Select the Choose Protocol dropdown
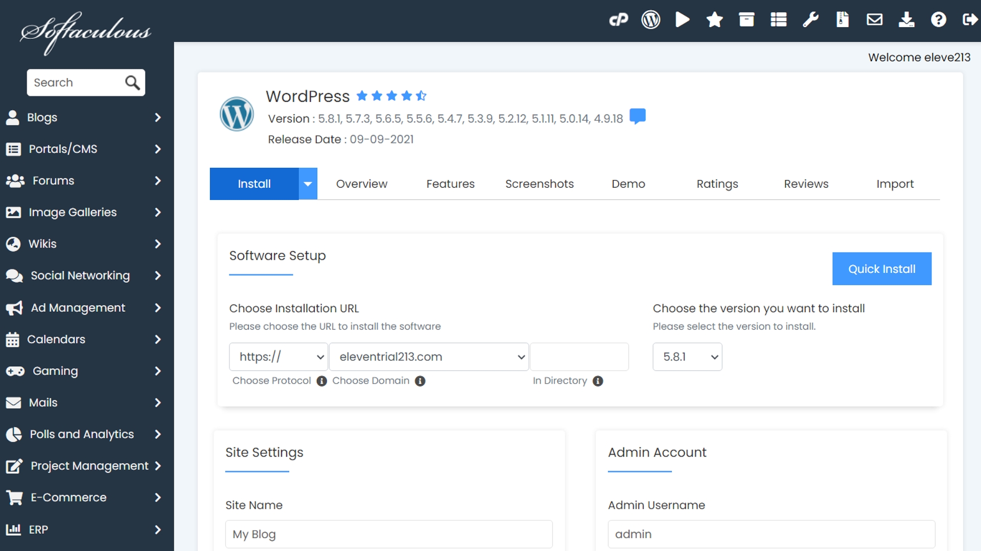 pyautogui.click(x=278, y=357)
